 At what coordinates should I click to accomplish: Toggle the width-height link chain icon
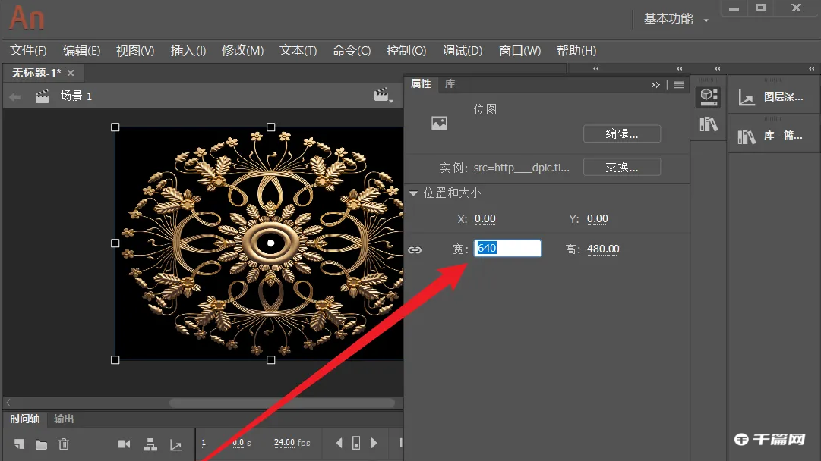[x=415, y=249]
